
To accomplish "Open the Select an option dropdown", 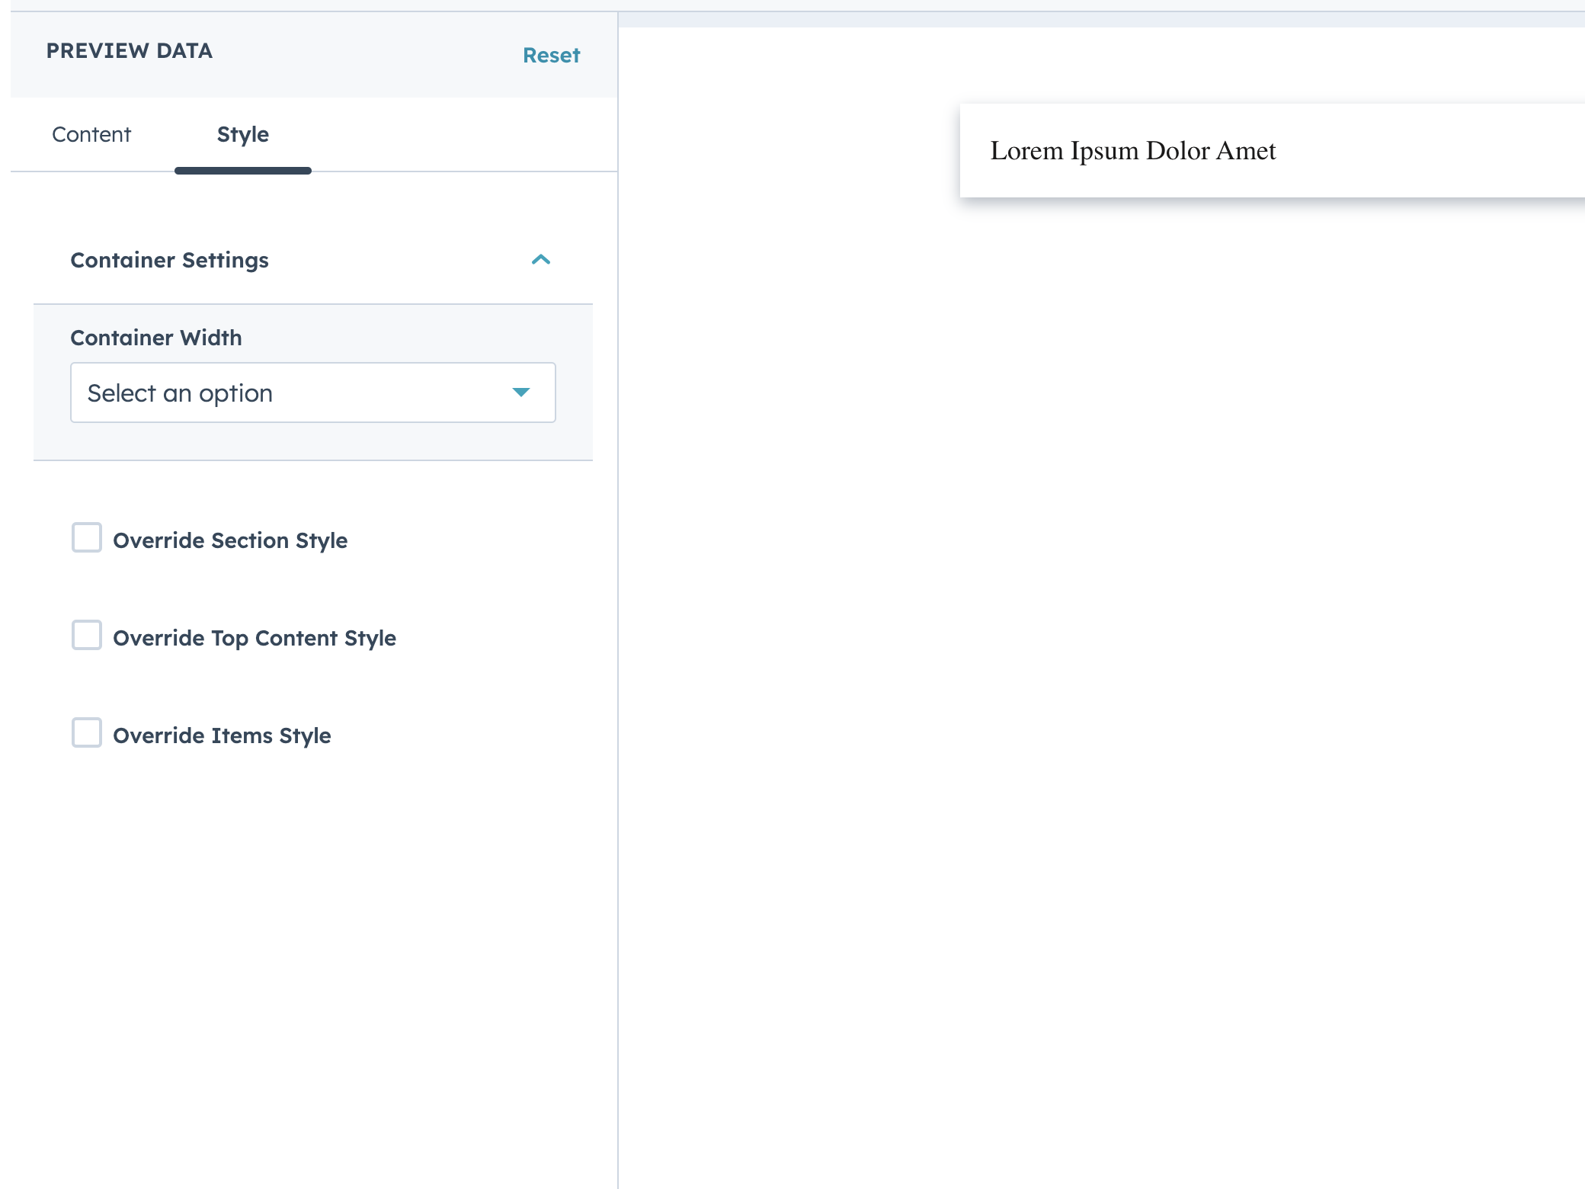I will coord(312,393).
